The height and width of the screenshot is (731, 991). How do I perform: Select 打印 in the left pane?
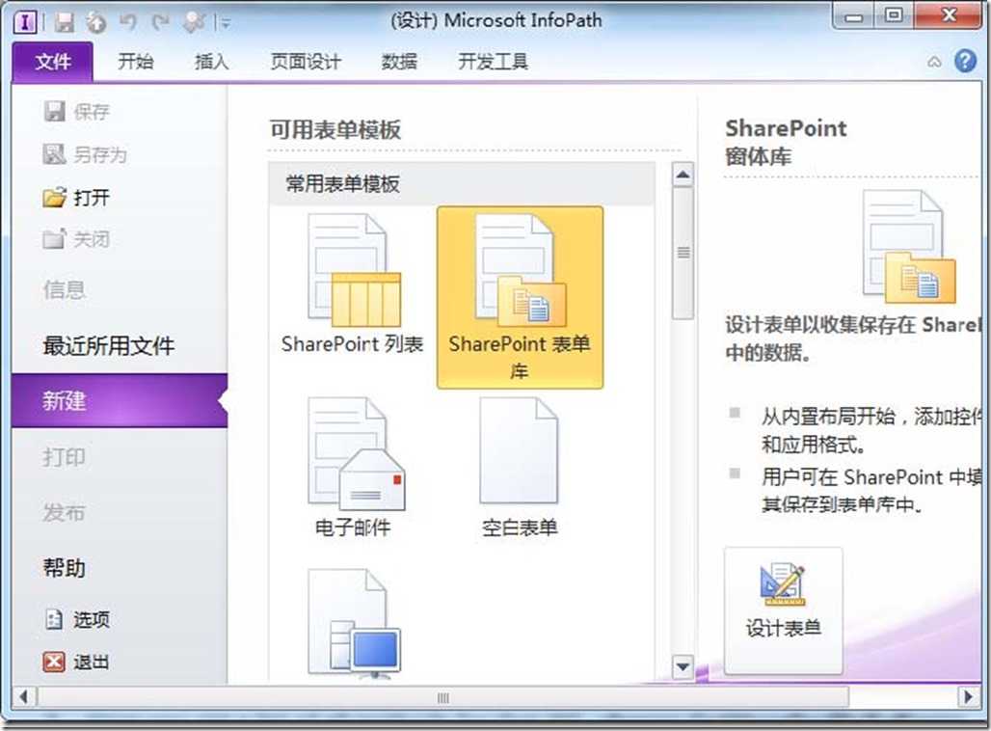tap(64, 456)
